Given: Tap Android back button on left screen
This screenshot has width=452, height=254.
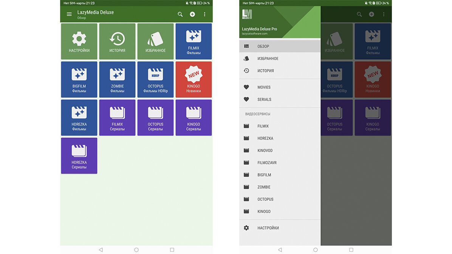Looking at the screenshot, I should coord(101,250).
